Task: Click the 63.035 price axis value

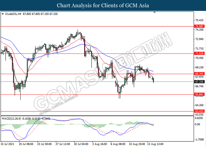Action: tap(199, 115)
